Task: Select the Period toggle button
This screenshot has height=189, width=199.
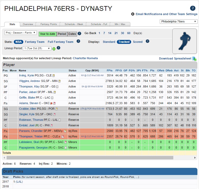Action: tap(62, 34)
